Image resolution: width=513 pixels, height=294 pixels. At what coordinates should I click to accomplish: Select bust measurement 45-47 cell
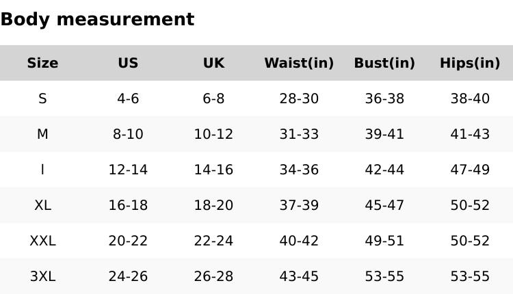pyautogui.click(x=384, y=205)
